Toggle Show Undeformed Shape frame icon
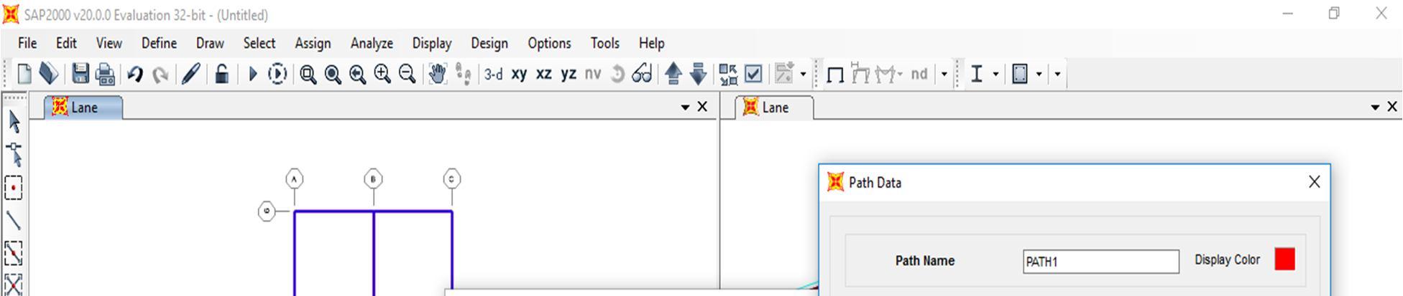Image resolution: width=1403 pixels, height=296 pixels. click(835, 75)
